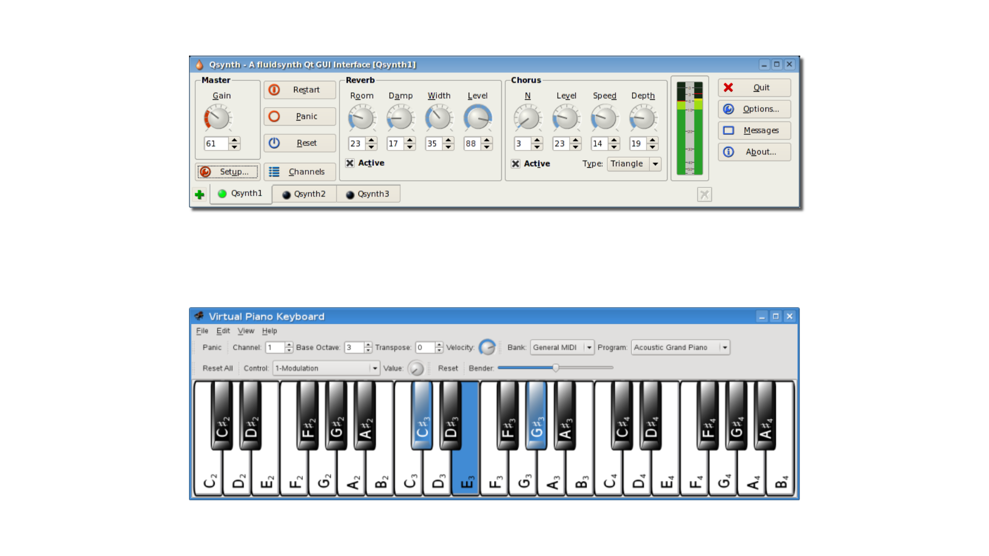
Task: Click the G#3 black piano key
Action: 536,414
